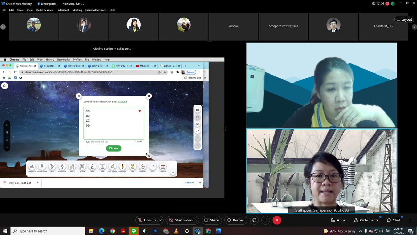Open LINE from the Windows taskbar

(x=134, y=231)
